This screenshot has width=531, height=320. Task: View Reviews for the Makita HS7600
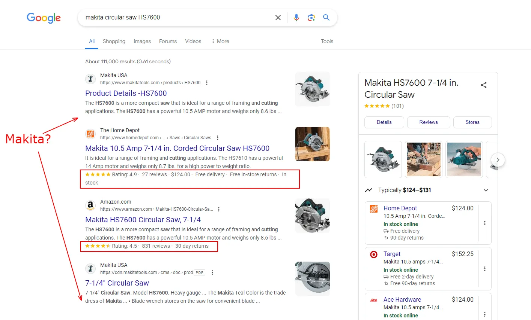click(428, 122)
